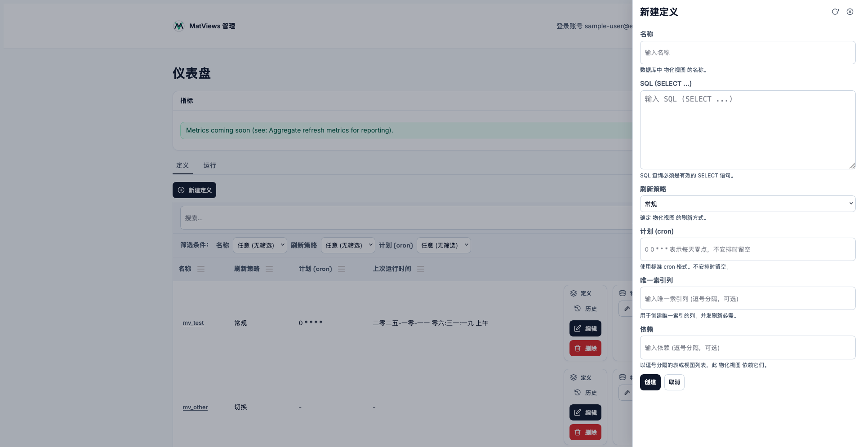Click the MatViews logo icon

[x=179, y=26]
